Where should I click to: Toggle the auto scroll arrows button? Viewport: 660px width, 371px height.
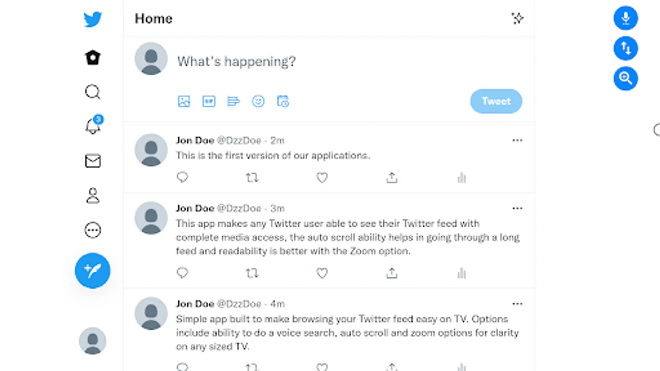click(x=625, y=48)
